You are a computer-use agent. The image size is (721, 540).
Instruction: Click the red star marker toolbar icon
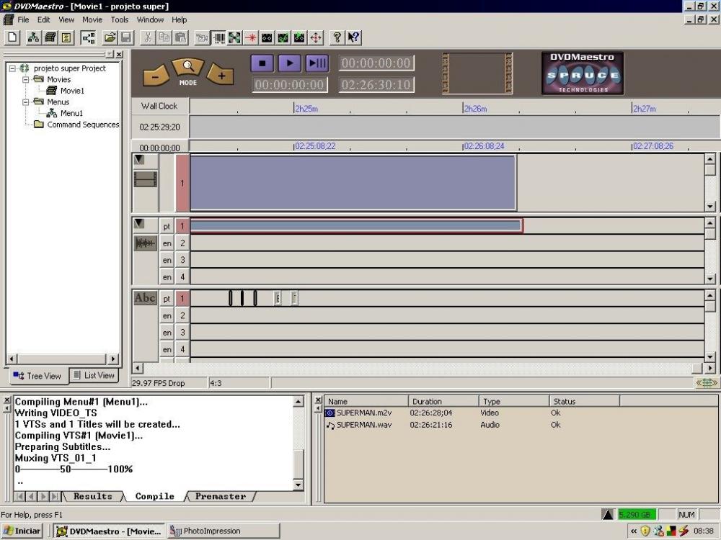[250, 37]
